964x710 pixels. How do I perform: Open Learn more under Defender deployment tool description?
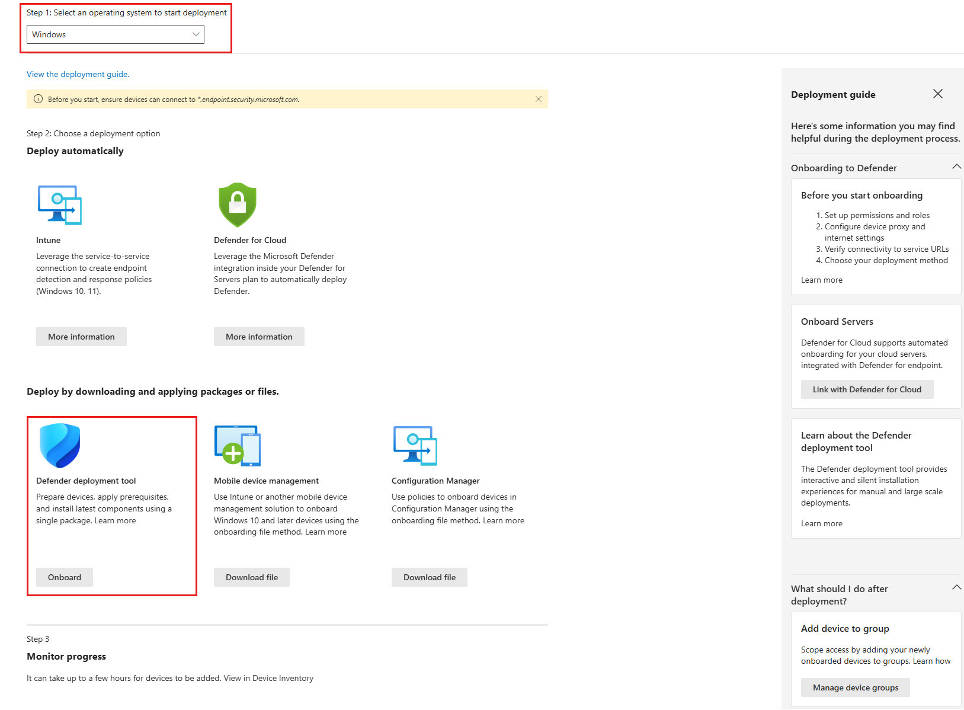coord(116,520)
